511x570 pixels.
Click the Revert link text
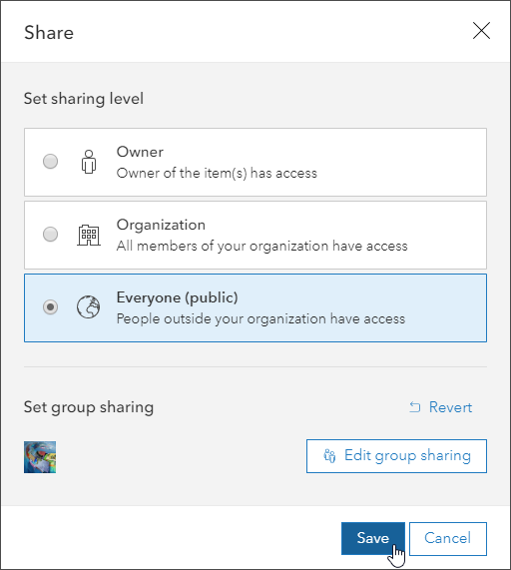point(450,407)
